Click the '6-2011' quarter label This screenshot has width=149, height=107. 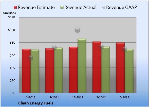point(31,97)
